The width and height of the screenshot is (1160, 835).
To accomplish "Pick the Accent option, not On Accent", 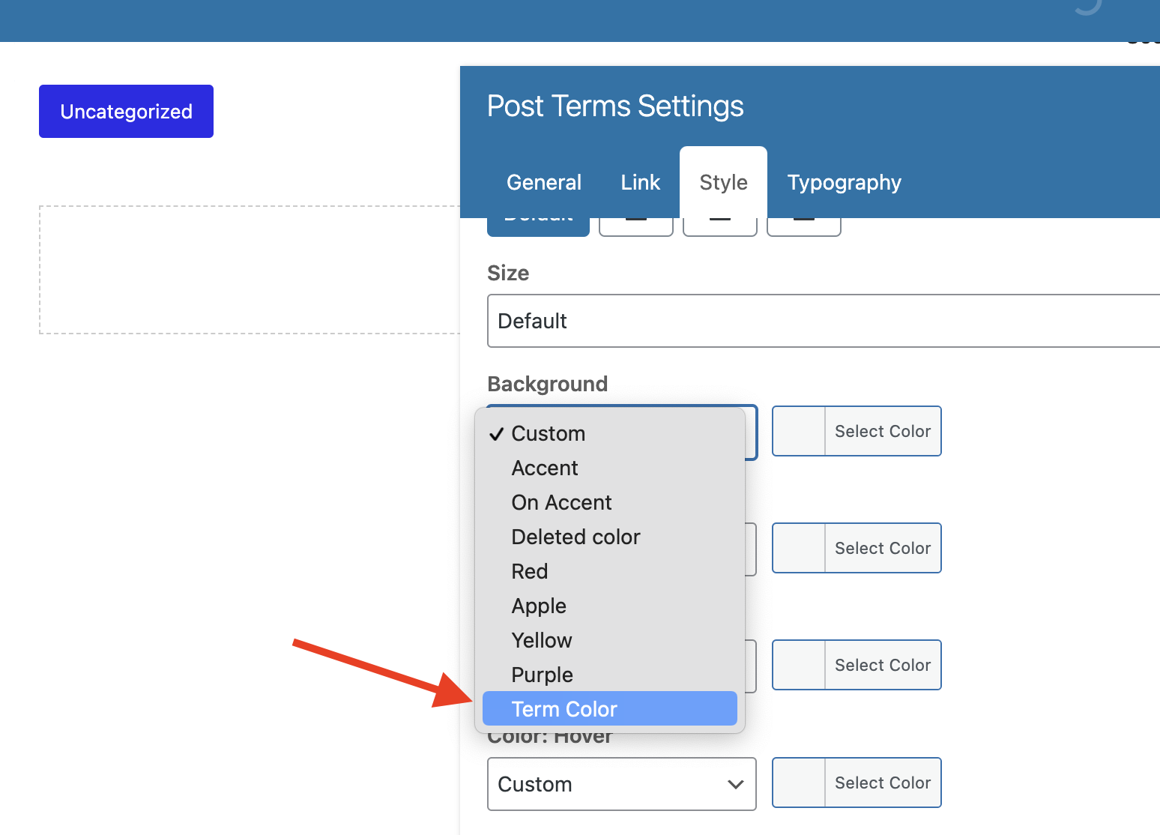I will tap(545, 468).
